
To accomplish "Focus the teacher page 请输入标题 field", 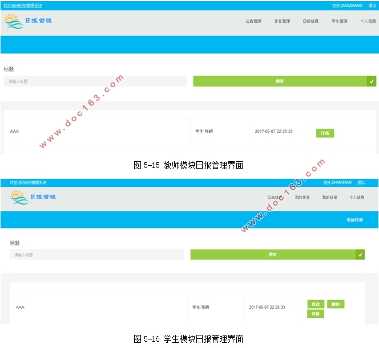I will click(x=95, y=81).
